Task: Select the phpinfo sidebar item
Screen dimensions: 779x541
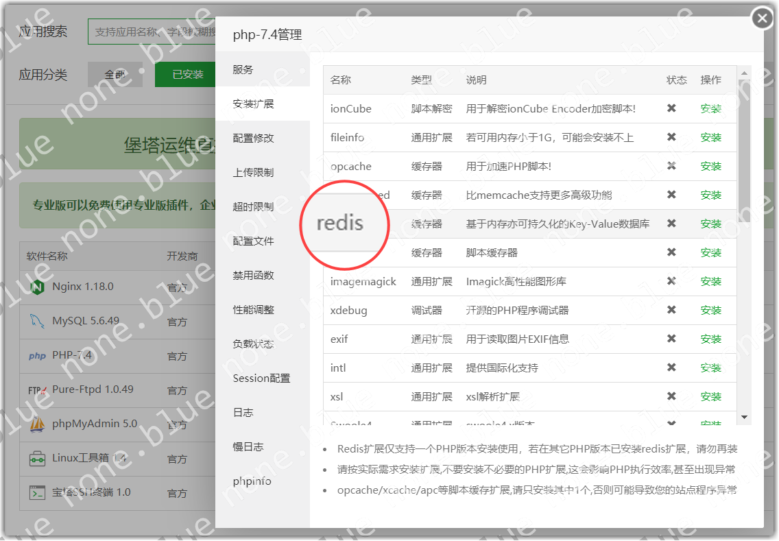Action: tap(252, 481)
